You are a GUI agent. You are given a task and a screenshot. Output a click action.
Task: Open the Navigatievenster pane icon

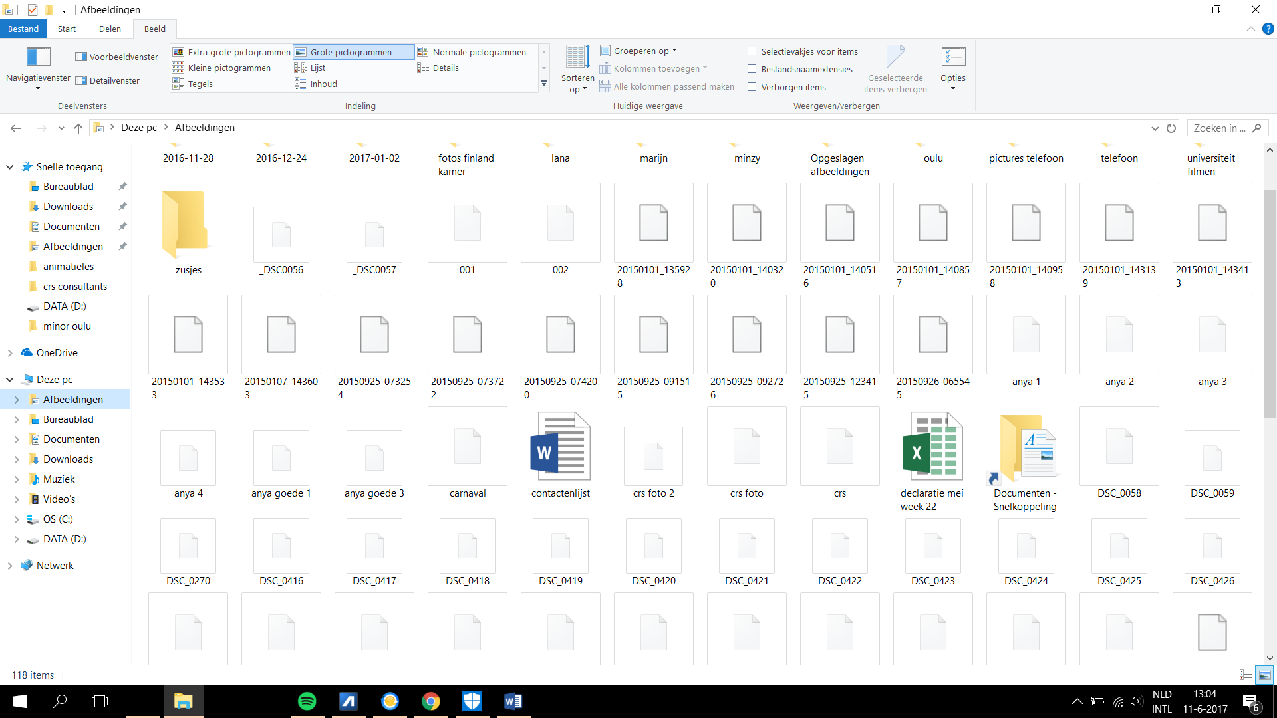(38, 57)
